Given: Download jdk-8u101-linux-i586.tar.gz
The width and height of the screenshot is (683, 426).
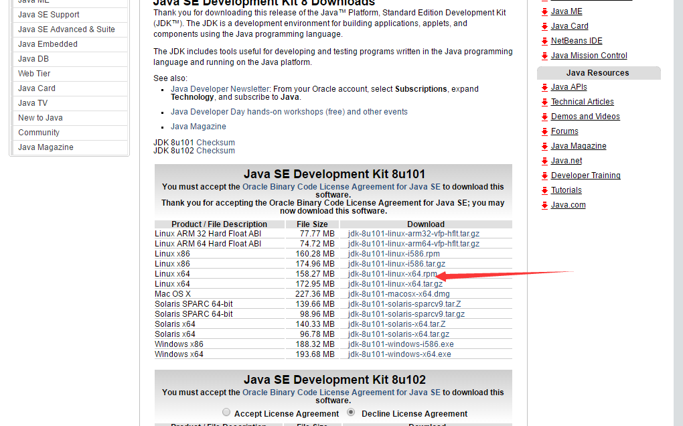Looking at the screenshot, I should coord(396,264).
